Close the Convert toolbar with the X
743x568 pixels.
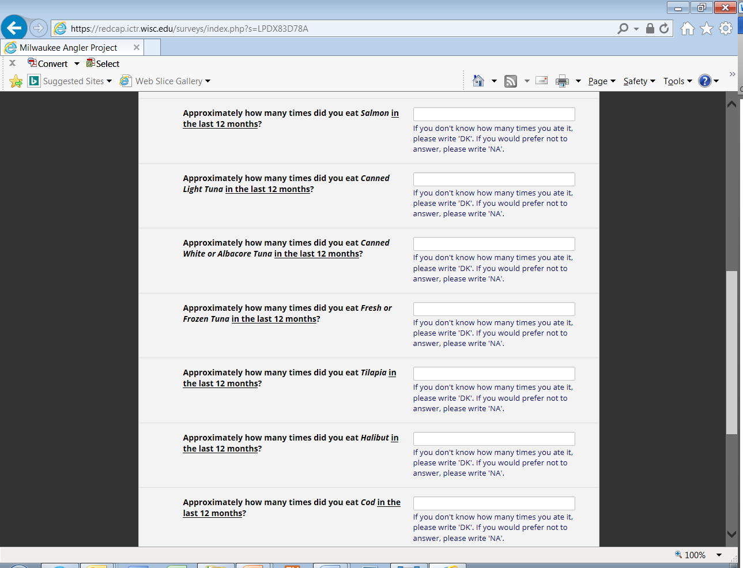12,63
